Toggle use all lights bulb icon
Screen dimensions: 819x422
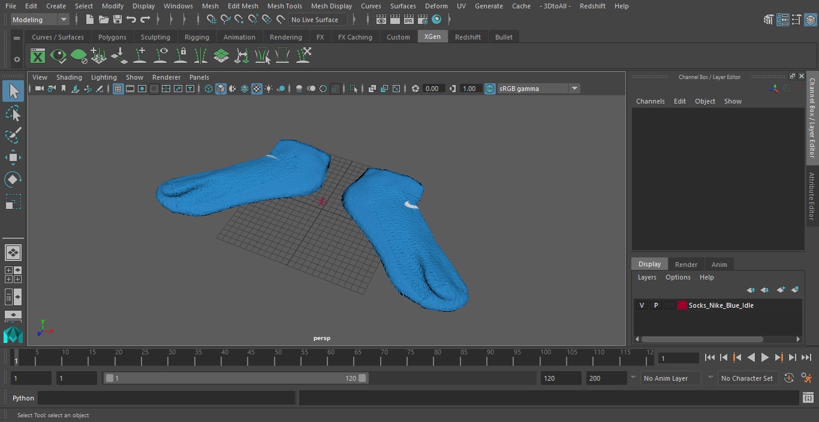[269, 89]
